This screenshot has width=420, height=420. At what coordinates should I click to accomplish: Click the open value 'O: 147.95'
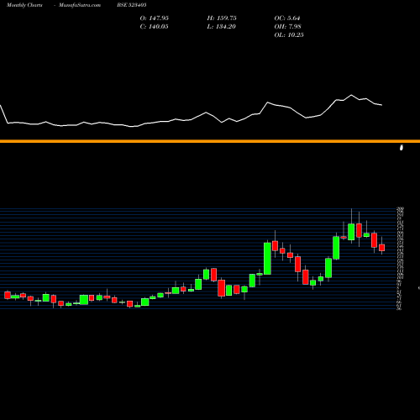click(x=154, y=18)
